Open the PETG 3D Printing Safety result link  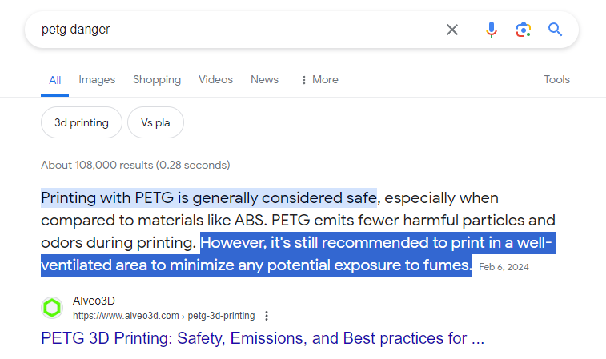pyautogui.click(x=263, y=339)
